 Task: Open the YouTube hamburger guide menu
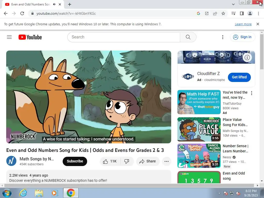point(9,37)
